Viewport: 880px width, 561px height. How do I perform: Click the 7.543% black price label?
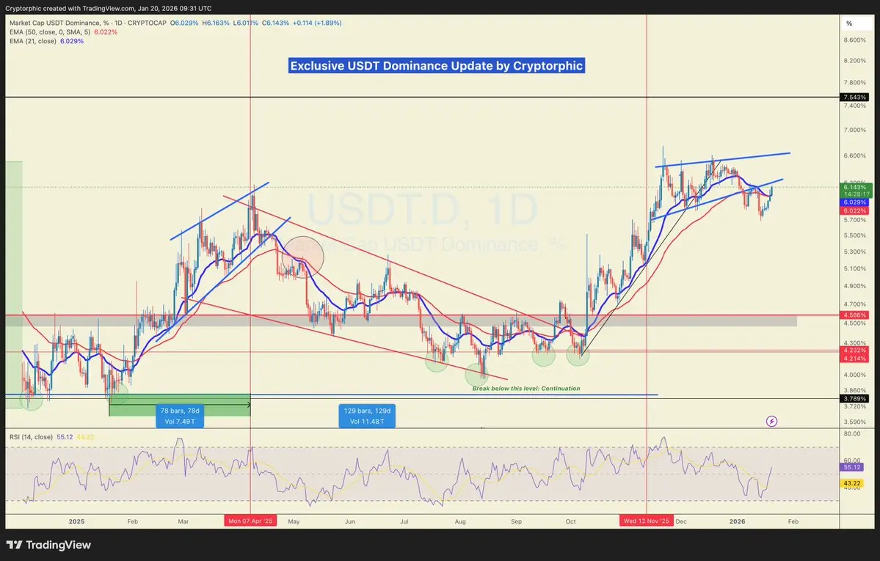pyautogui.click(x=855, y=98)
